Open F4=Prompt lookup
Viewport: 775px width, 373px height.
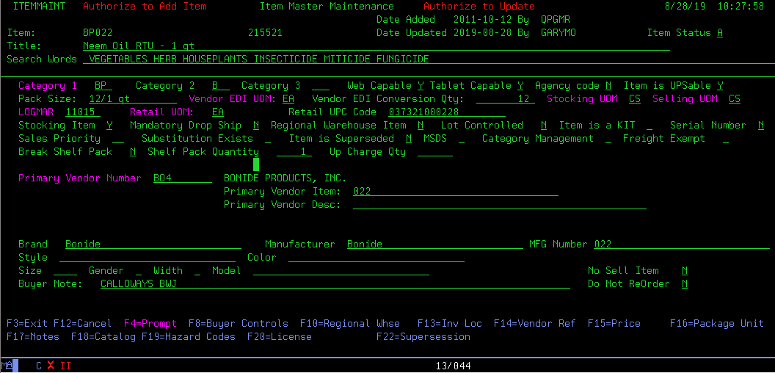(x=150, y=324)
